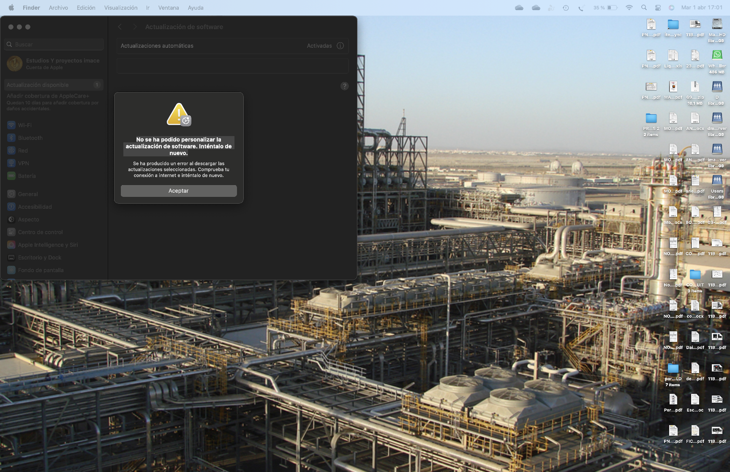Viewport: 730px width, 472px height.
Task: Click the help question mark button
Action: point(344,86)
